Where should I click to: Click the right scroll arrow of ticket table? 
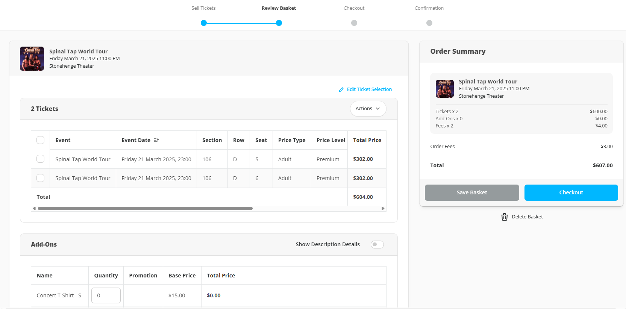(383, 208)
